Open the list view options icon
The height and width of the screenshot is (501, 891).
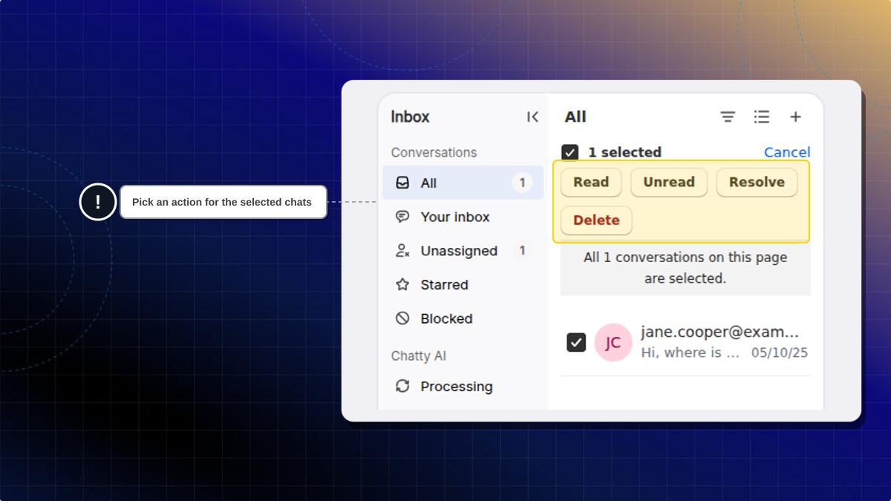(761, 117)
